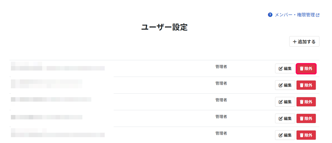Screen dimensions: 332x143
Task: Click the trash icon in first row's 除外
Action: point(302,69)
